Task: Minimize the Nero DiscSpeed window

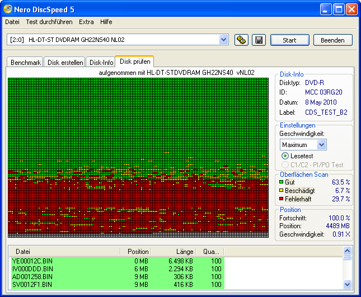Action: coord(326,10)
